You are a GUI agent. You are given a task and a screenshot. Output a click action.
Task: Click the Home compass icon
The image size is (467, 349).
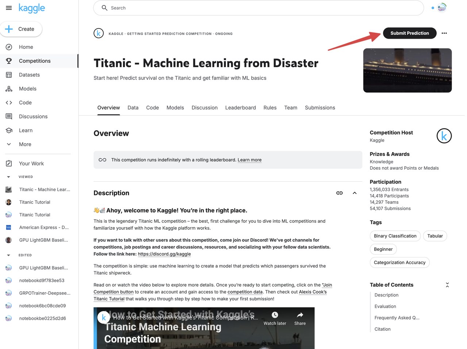[9, 47]
